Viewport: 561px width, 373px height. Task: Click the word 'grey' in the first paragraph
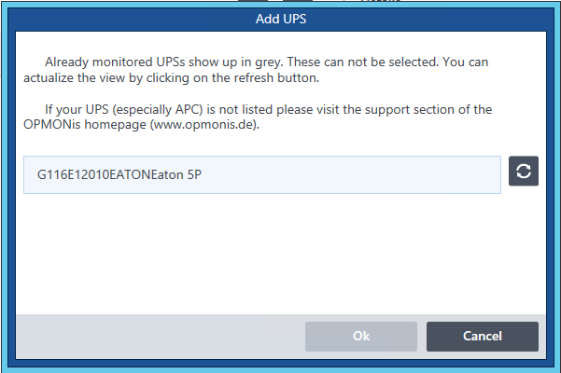point(268,62)
